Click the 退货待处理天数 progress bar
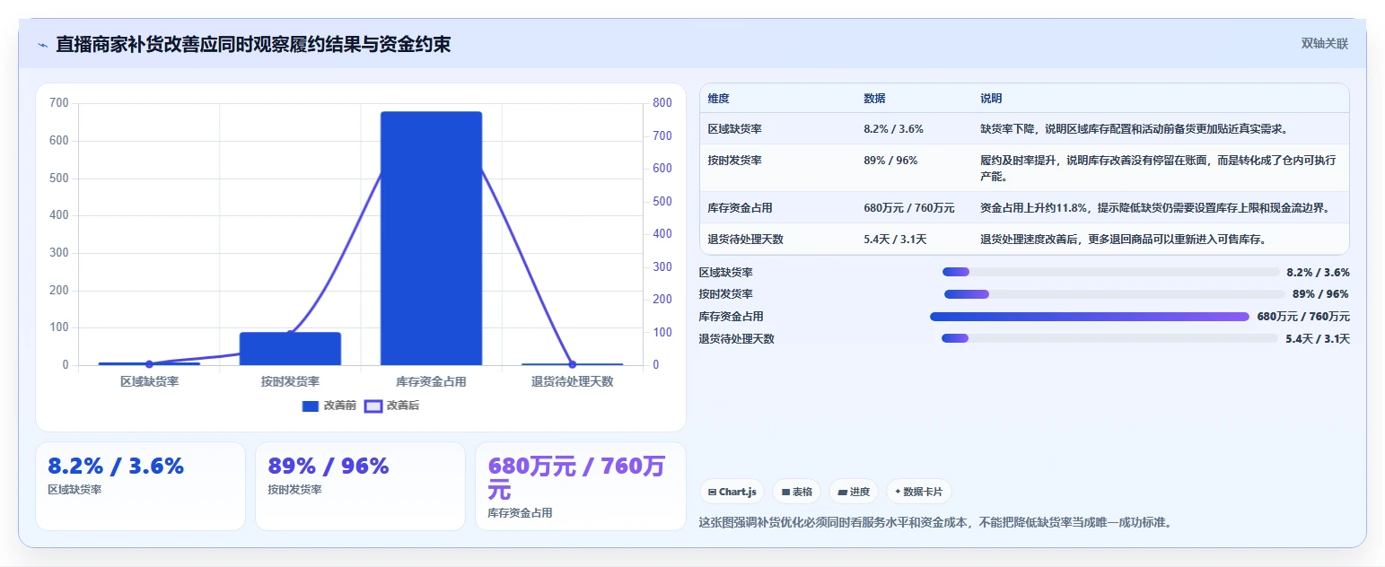Screen dimensions: 1385x567 [1109, 338]
